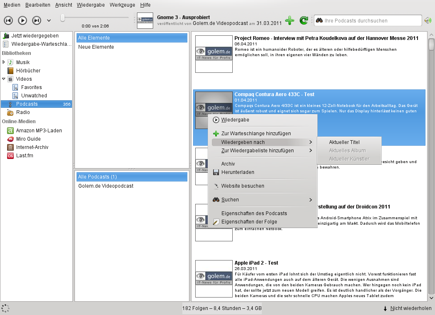435x315 pixels.
Task: Open the Bearbeiten menu
Action: click(38, 5)
